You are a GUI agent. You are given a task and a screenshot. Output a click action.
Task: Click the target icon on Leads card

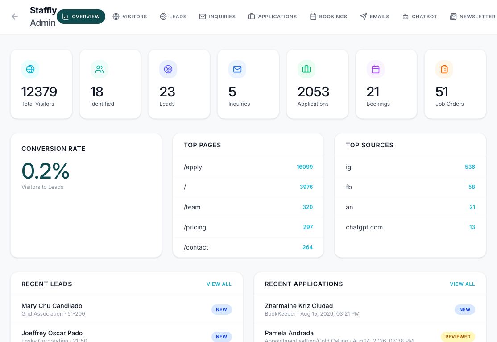coord(168,69)
